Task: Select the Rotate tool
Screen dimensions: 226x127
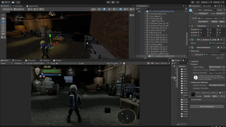Action: pyautogui.click(x=3, y=25)
